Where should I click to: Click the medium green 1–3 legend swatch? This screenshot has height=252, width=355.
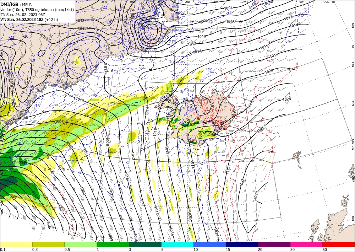click(113, 244)
